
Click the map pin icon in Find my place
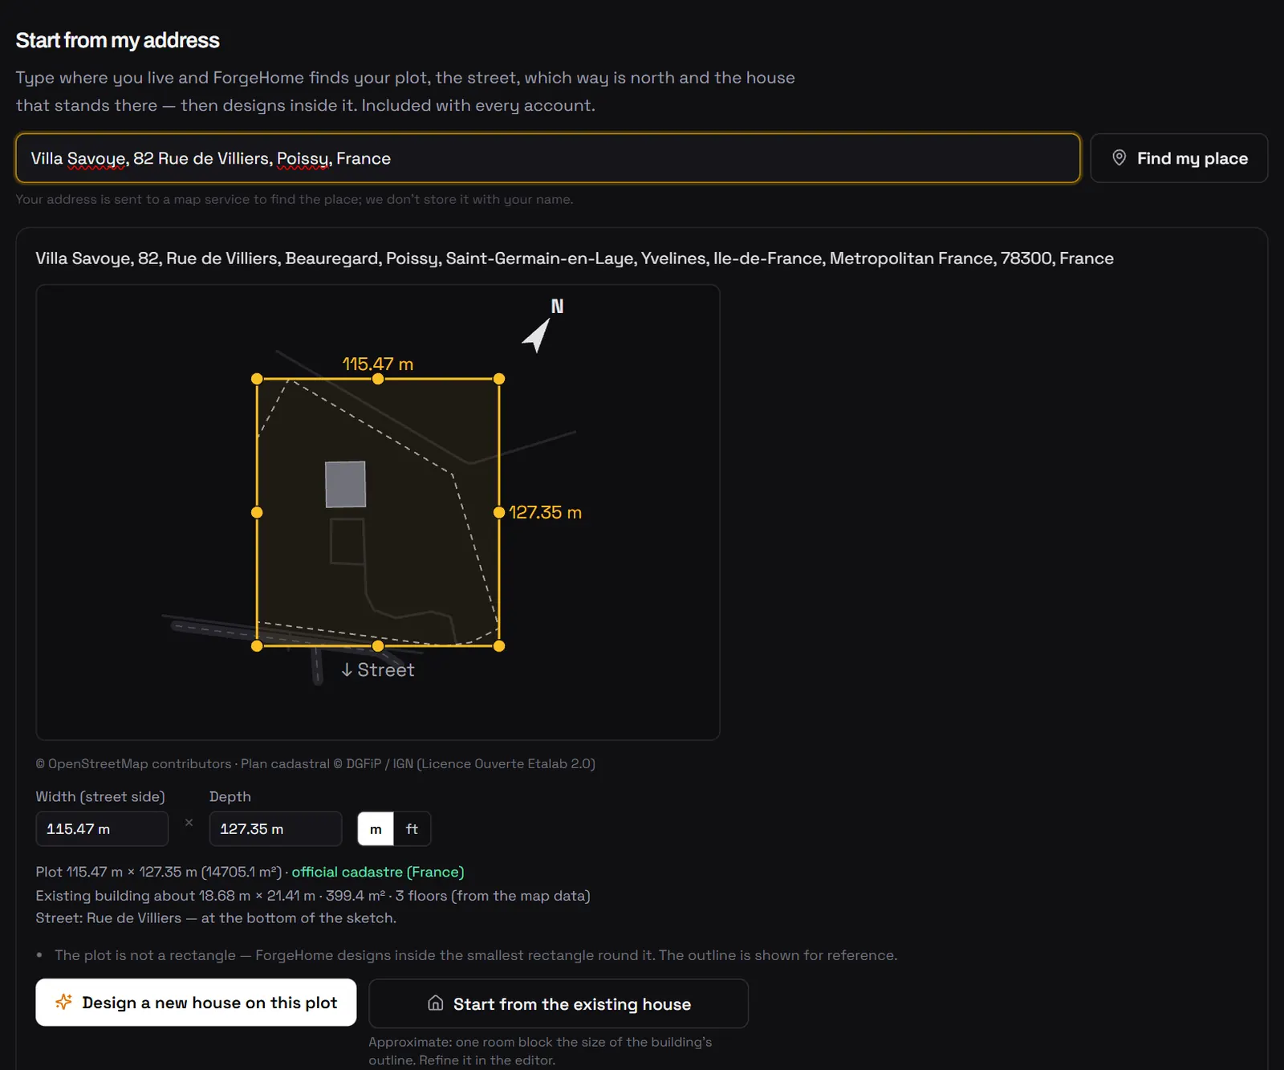[x=1119, y=158]
